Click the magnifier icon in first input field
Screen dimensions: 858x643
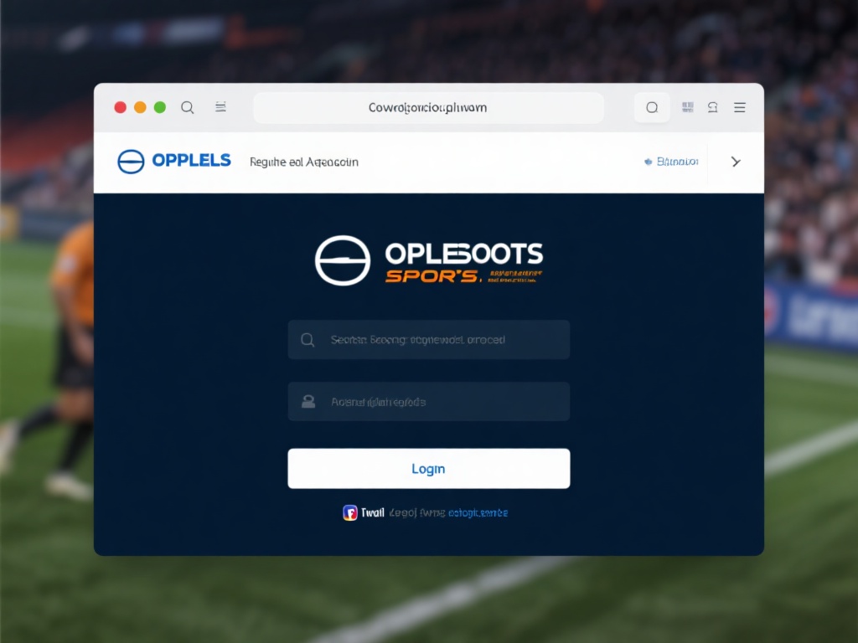click(308, 340)
